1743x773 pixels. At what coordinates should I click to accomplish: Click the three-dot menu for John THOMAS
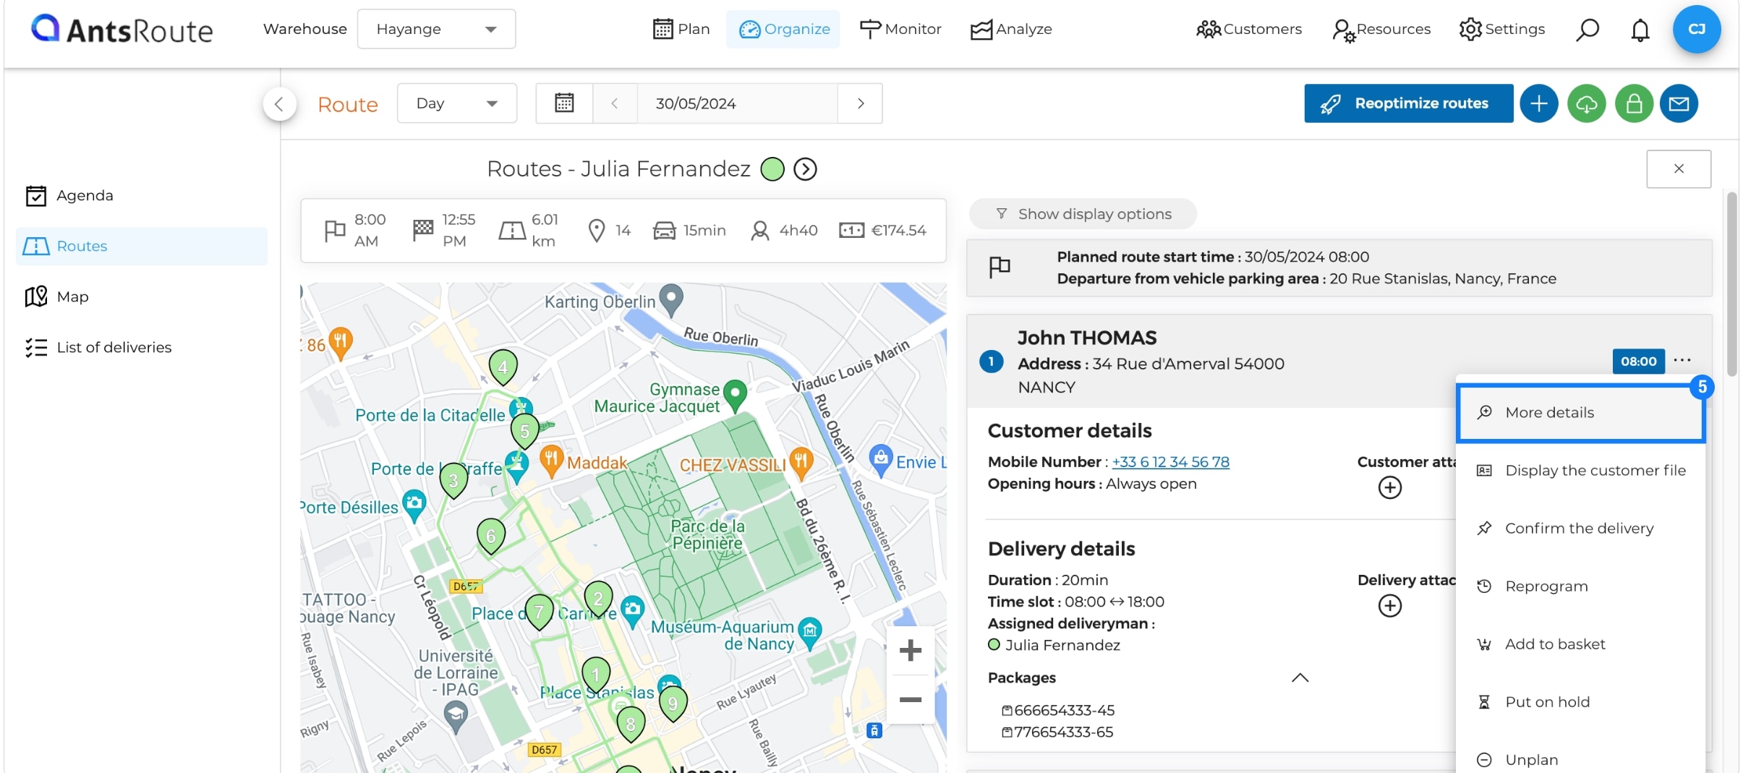[x=1682, y=360]
